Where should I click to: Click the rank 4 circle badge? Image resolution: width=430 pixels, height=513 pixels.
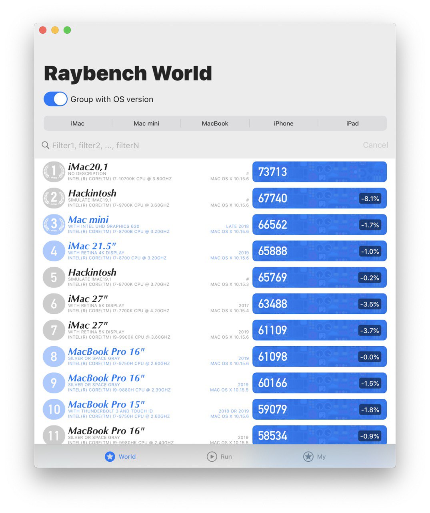coord(54,251)
